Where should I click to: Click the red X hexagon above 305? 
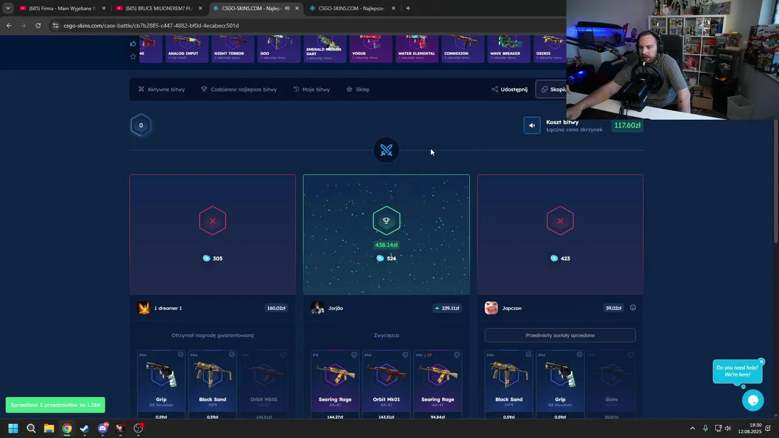pos(212,221)
